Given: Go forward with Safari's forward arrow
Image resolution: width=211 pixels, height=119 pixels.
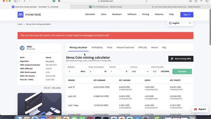Looking at the screenshot, I should (30, 1).
